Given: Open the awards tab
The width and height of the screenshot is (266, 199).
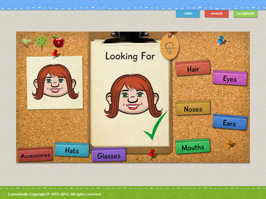Looking at the screenshot, I should tap(217, 13).
